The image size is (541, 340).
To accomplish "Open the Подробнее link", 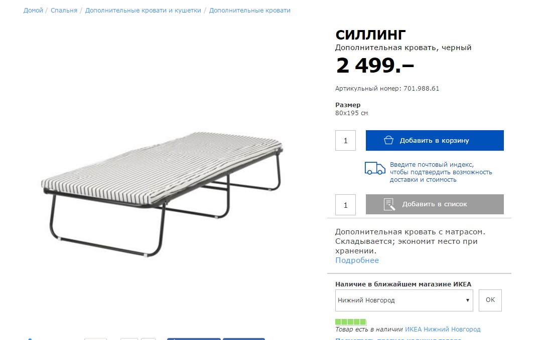I will 357,260.
